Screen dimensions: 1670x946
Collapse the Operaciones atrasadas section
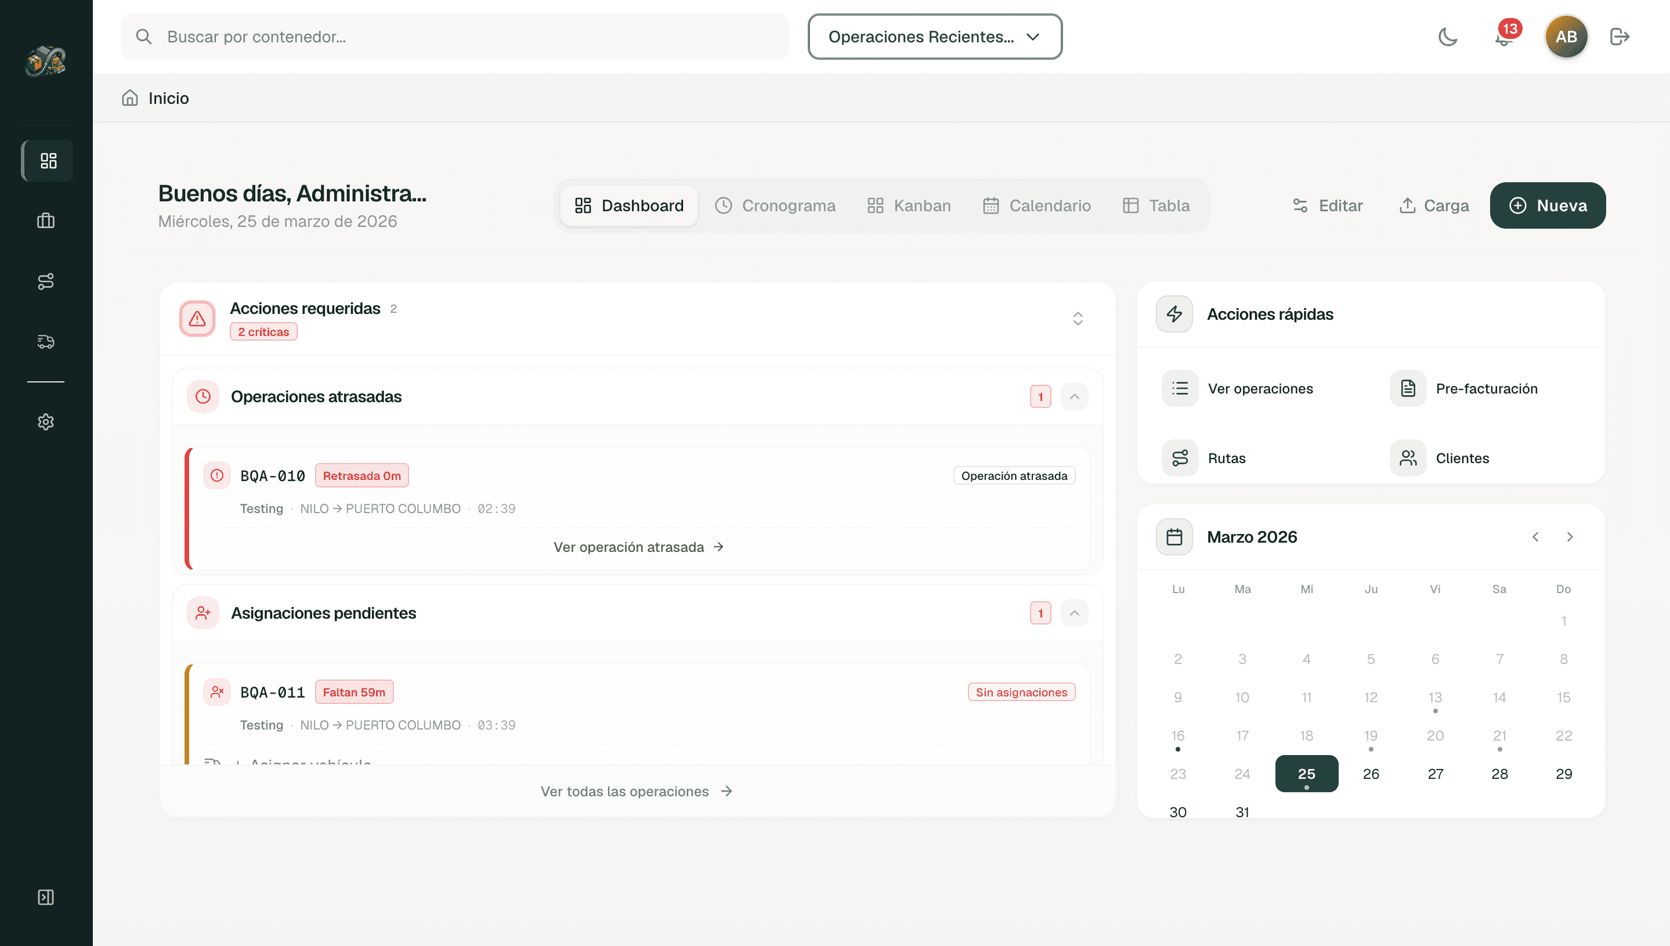tap(1075, 396)
